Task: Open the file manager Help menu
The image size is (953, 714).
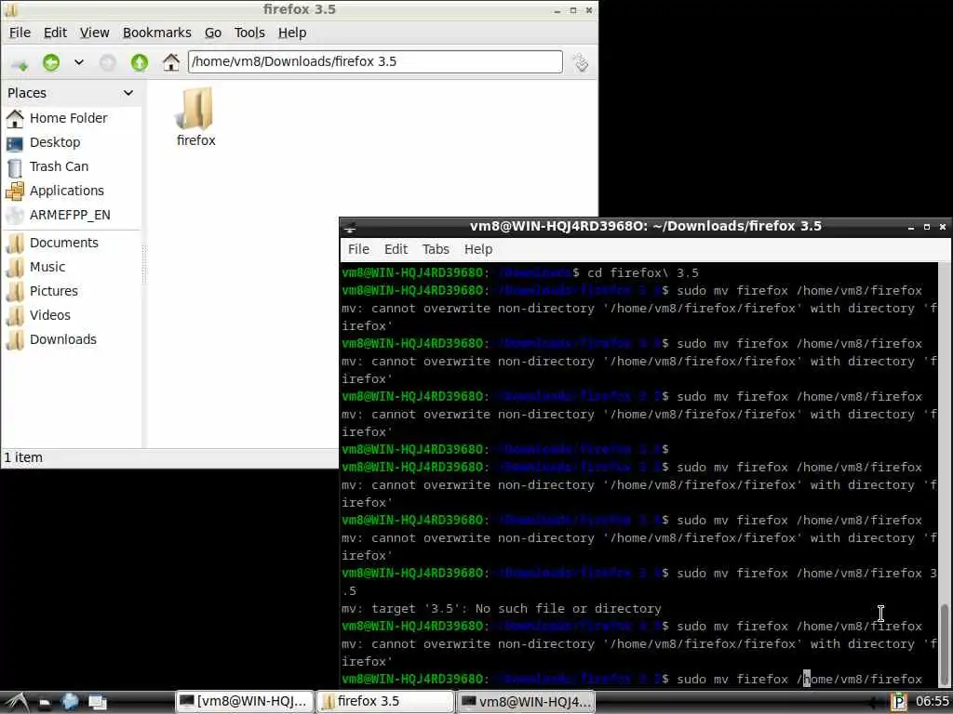Action: [291, 33]
